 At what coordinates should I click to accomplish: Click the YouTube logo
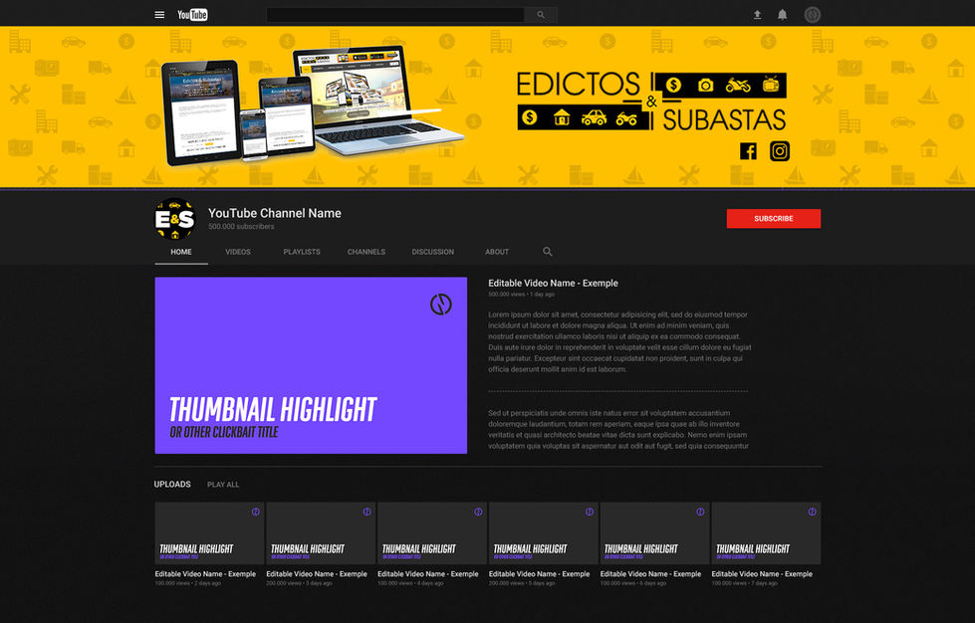(192, 14)
